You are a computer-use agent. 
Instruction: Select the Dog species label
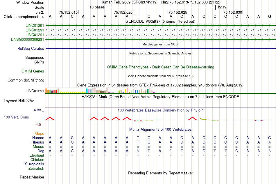(41, 151)
